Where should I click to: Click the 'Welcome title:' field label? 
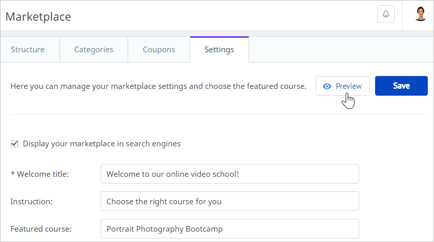tap(42, 174)
